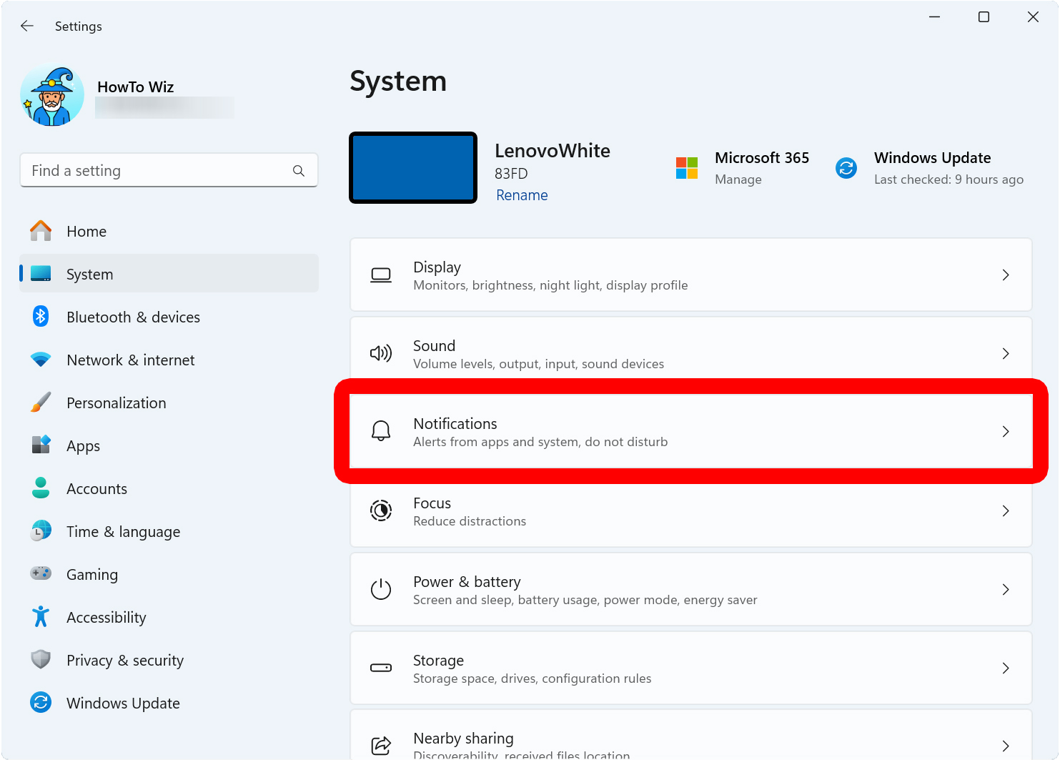
Task: Click the search magnifier in Find a setting
Action: tap(299, 170)
